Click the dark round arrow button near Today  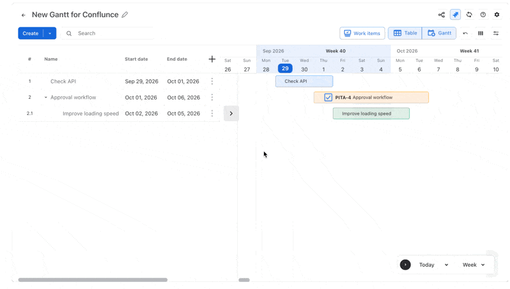pyautogui.click(x=405, y=265)
